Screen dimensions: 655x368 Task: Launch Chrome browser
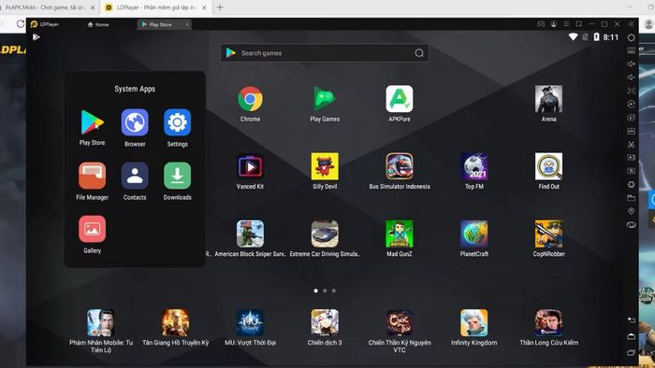(x=250, y=99)
